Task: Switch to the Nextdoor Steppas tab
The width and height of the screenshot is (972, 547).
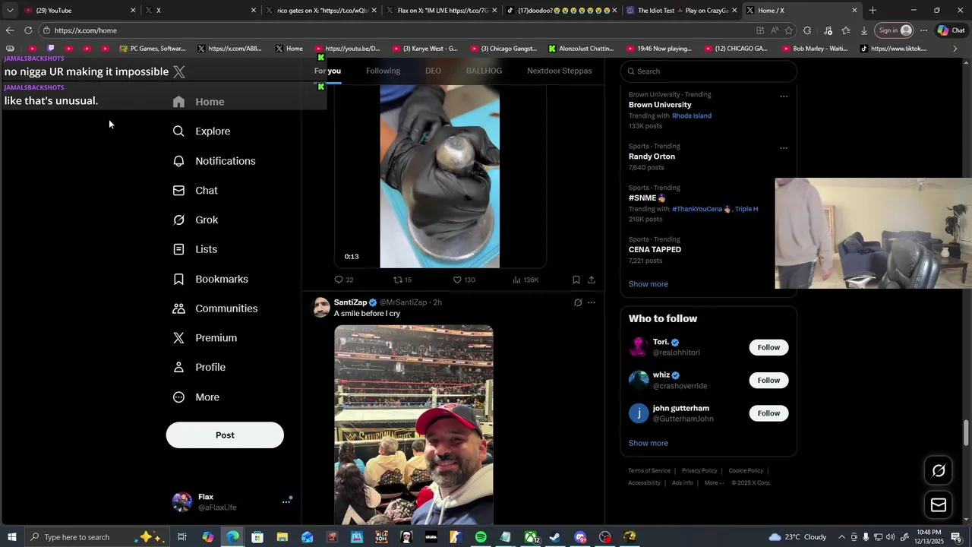Action: tap(560, 71)
